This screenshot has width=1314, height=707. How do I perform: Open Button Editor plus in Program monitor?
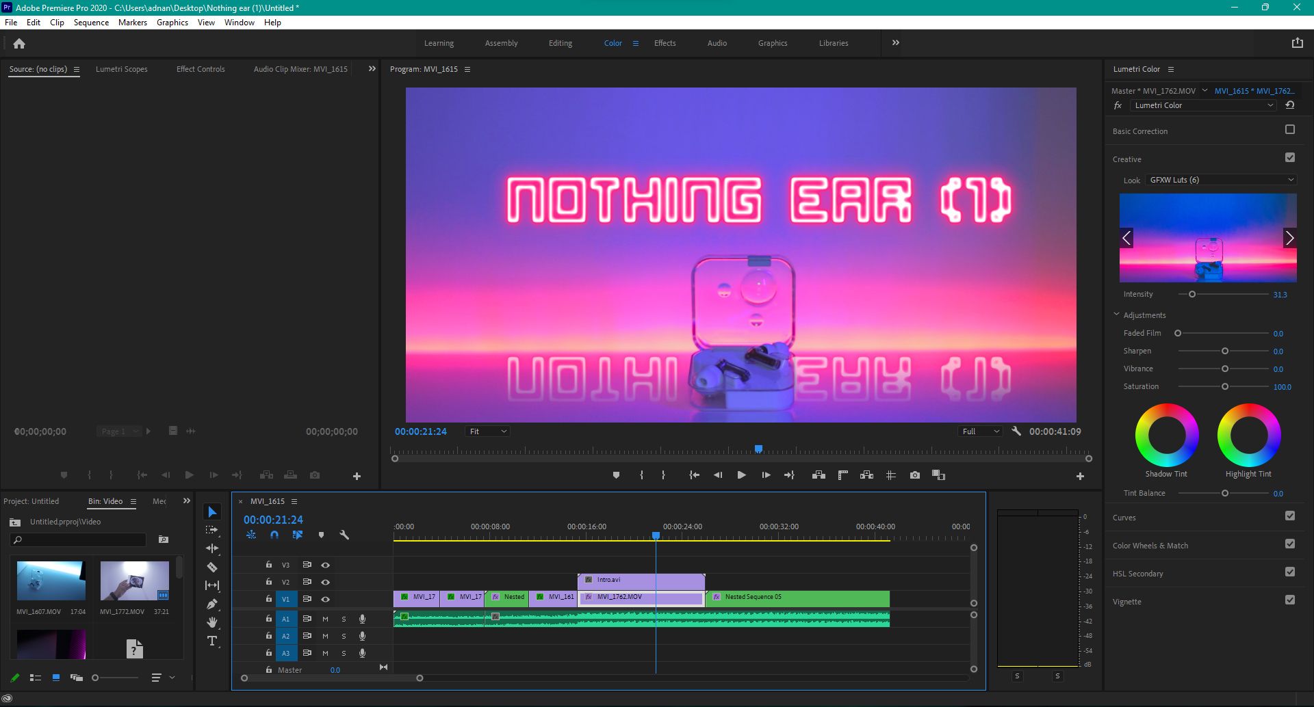point(1080,476)
